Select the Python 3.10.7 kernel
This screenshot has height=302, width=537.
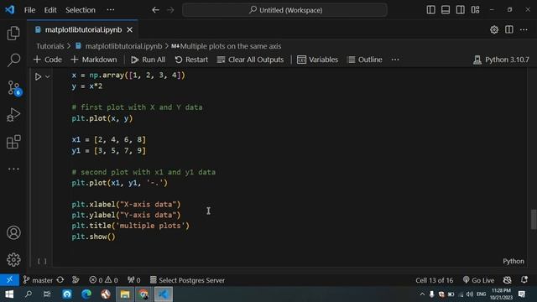tap(501, 60)
